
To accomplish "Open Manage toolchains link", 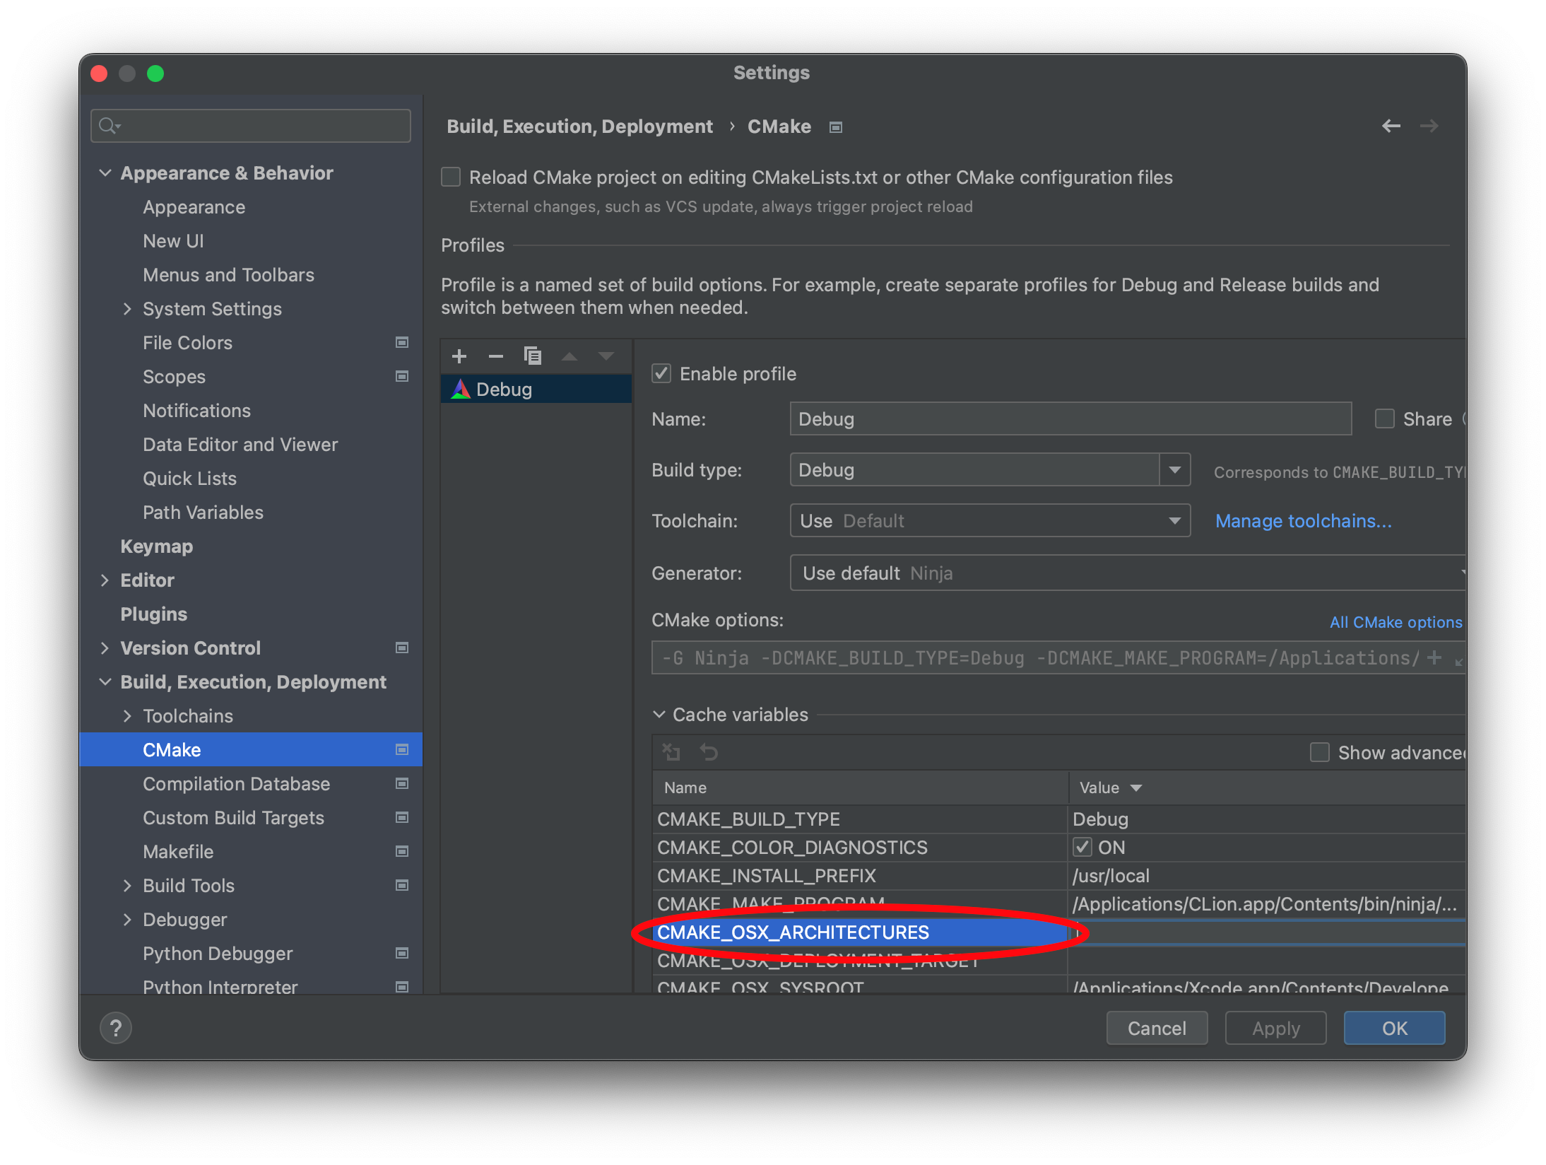I will click(x=1304, y=521).
